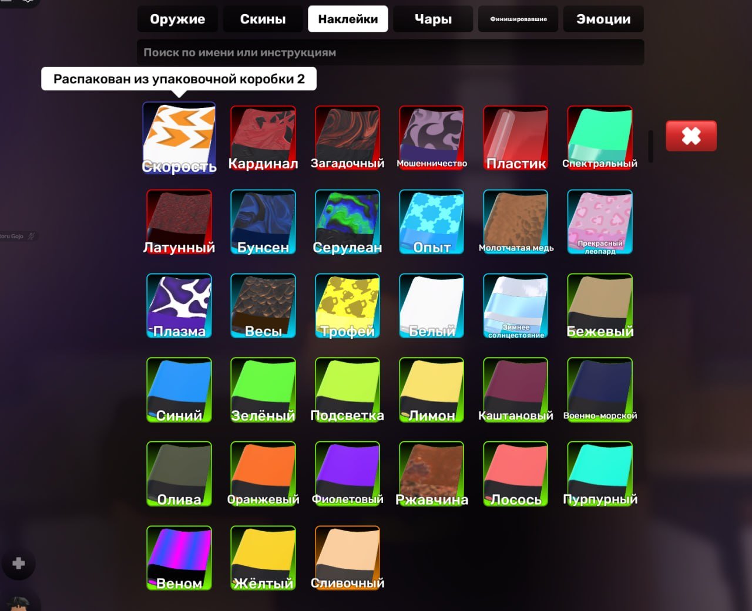Open the Оружие tab
The height and width of the screenshot is (611, 752).
click(x=177, y=19)
